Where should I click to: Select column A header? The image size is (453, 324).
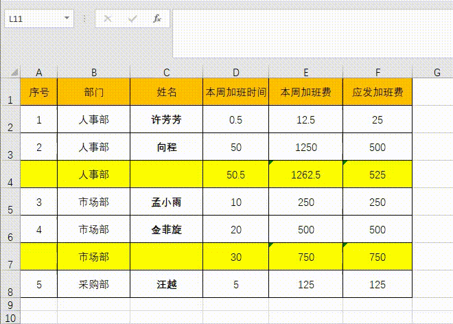[38, 72]
